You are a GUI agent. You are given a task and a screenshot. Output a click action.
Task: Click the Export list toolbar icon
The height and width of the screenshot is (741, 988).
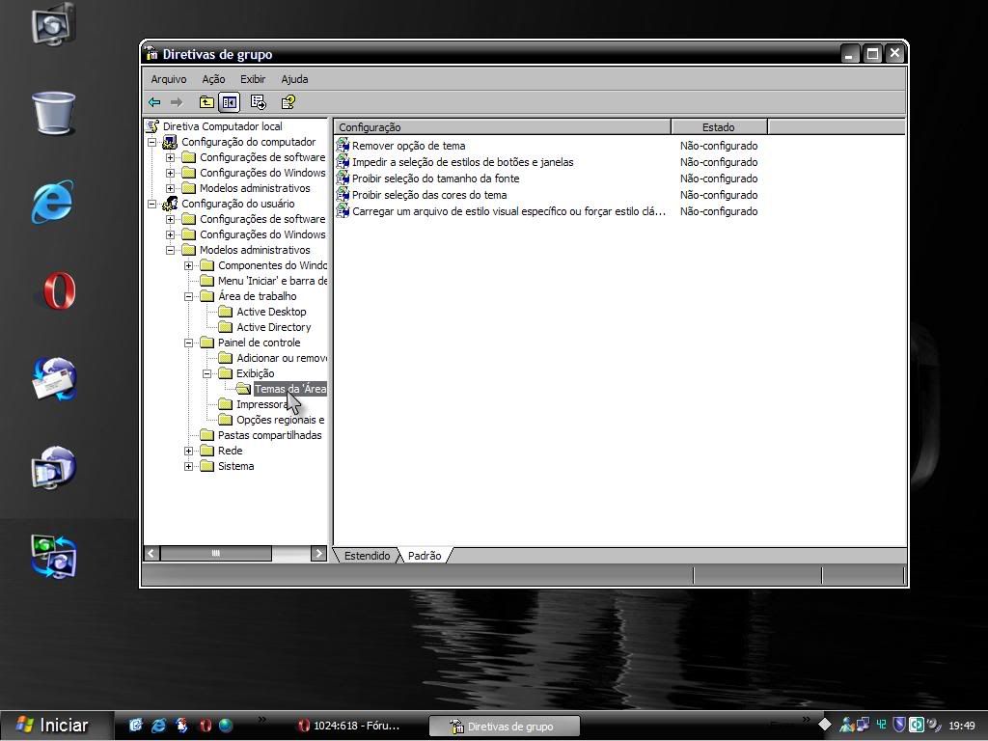pyautogui.click(x=259, y=102)
